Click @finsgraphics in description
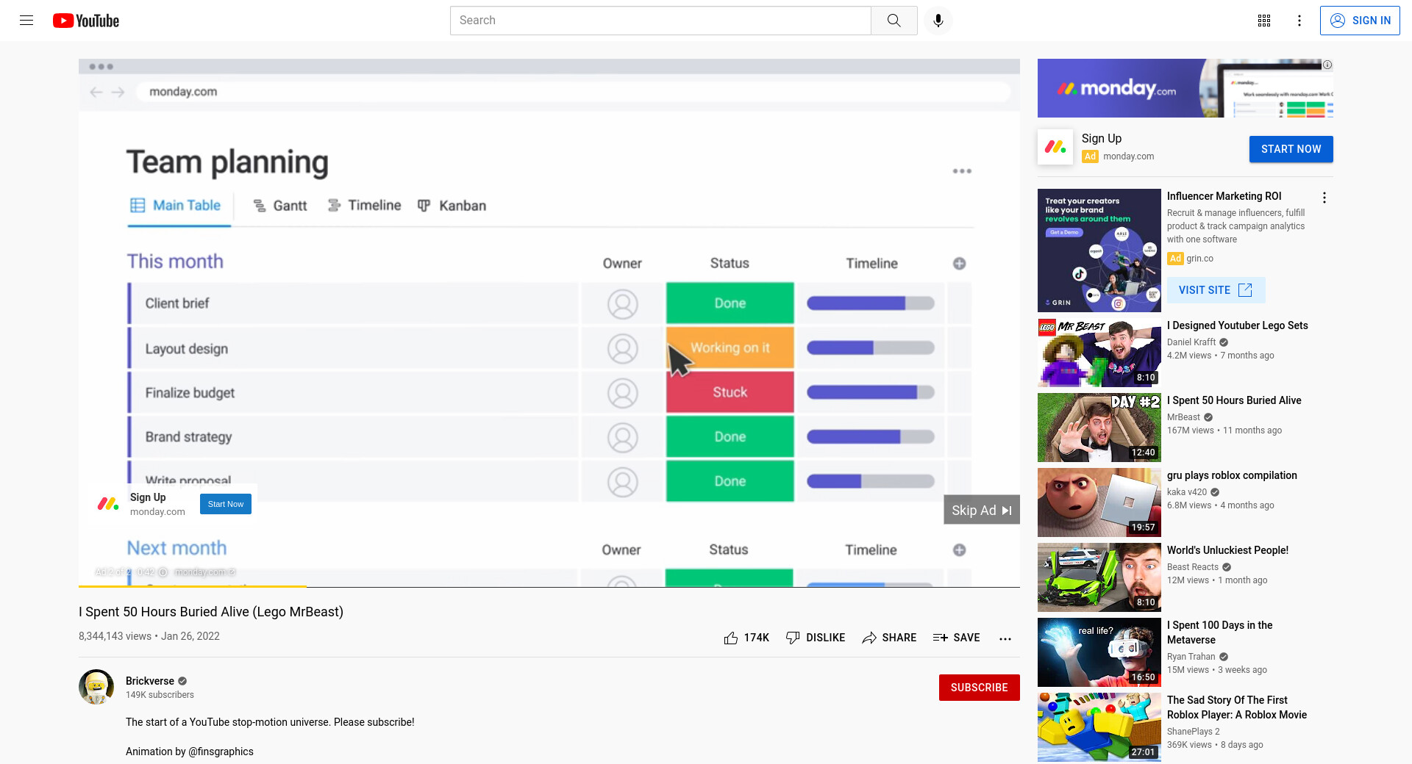This screenshot has height=764, width=1412. pos(221,752)
